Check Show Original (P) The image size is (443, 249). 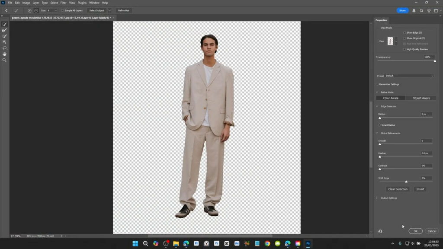[x=405, y=38]
